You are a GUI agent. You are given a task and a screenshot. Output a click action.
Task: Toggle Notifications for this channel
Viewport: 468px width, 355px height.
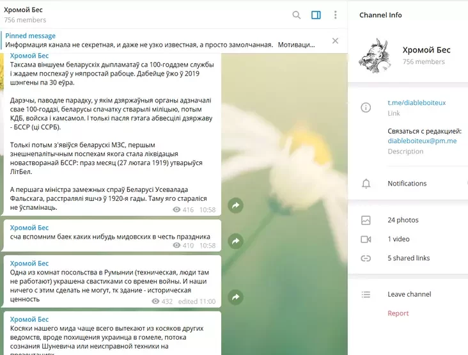[x=407, y=184]
